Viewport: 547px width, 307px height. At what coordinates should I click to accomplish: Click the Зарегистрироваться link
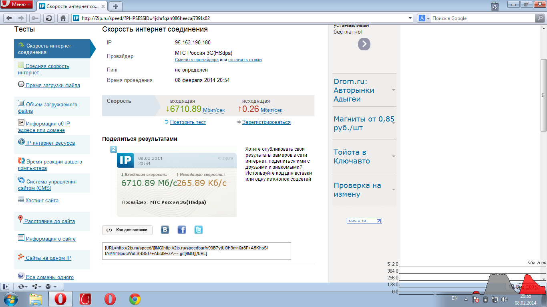tap(266, 122)
